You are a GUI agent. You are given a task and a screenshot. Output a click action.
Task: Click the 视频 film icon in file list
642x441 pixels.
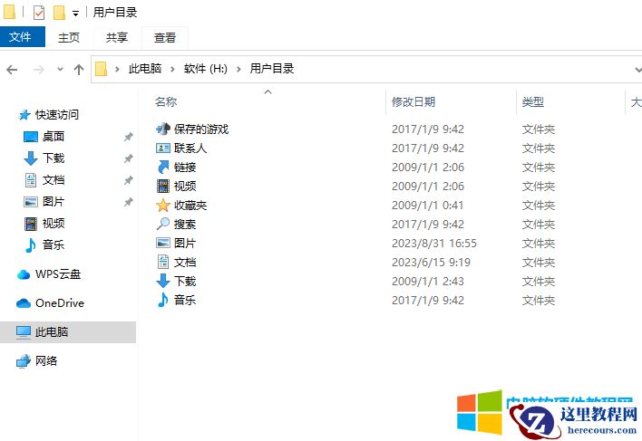[163, 186]
